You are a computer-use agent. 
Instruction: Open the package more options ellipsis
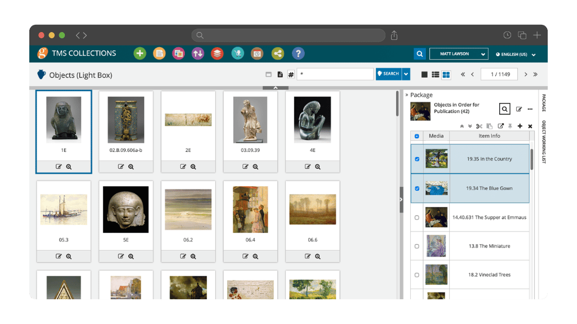[x=530, y=109]
